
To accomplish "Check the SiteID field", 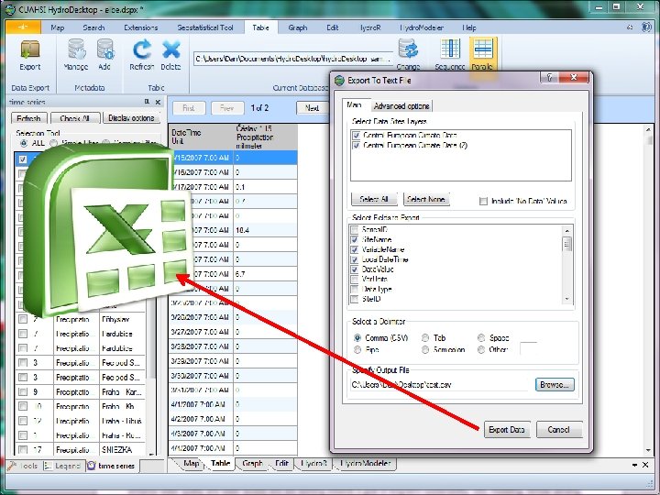I will (355, 299).
